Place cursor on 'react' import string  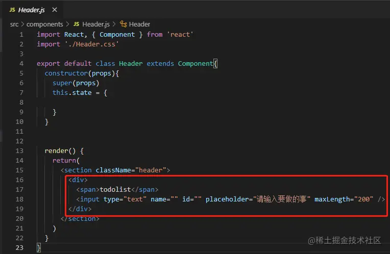180,35
